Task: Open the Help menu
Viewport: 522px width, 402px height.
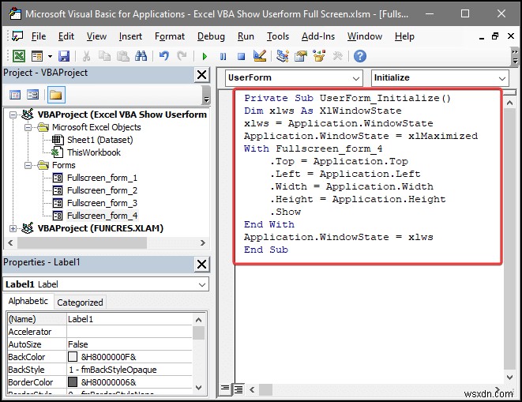Action: tap(404, 36)
